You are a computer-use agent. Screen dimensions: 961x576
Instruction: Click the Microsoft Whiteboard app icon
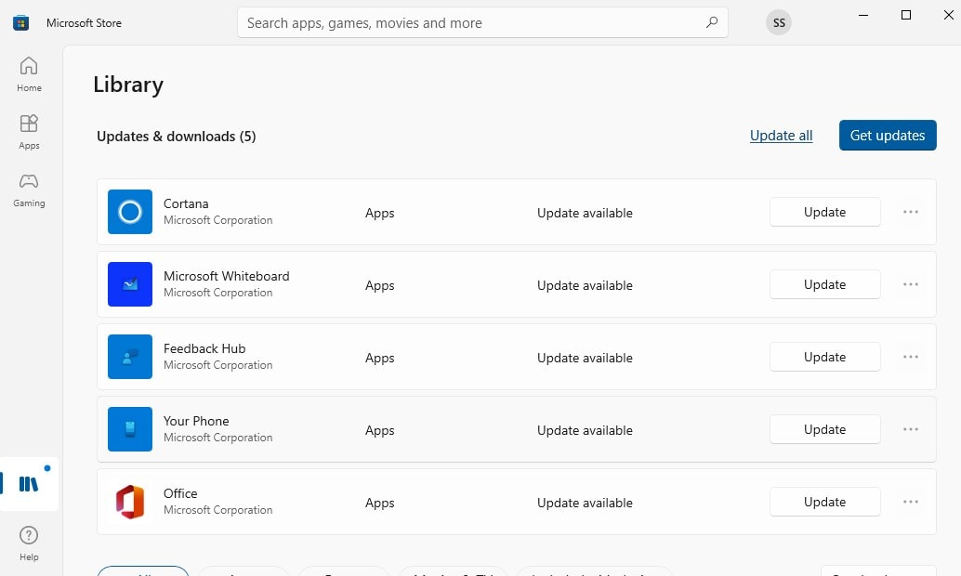[130, 284]
